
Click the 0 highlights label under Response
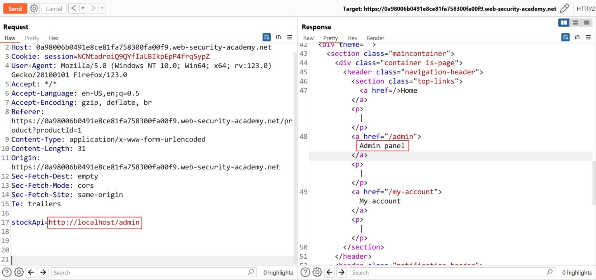577,273
